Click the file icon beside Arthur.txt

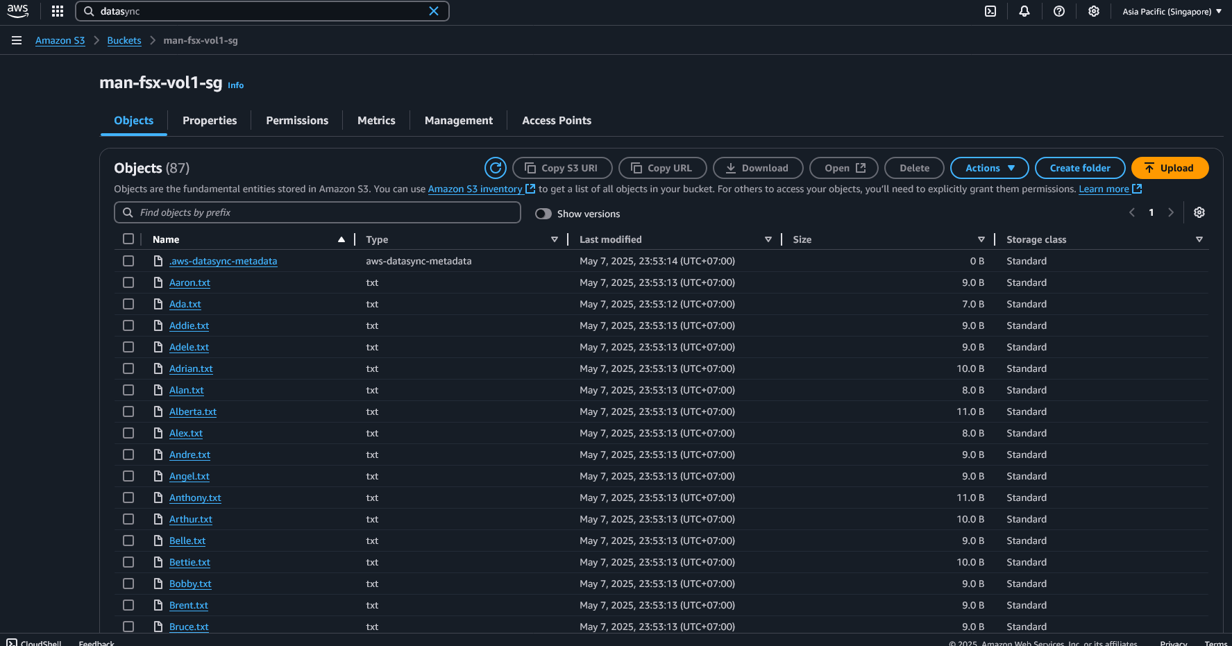158,519
